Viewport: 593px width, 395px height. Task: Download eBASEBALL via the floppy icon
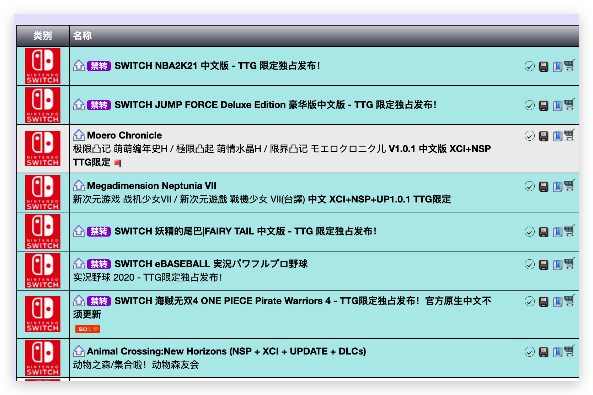click(543, 265)
